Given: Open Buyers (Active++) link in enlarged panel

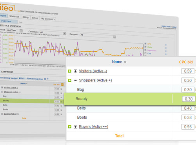Looking at the screenshot, I should (x=94, y=127).
